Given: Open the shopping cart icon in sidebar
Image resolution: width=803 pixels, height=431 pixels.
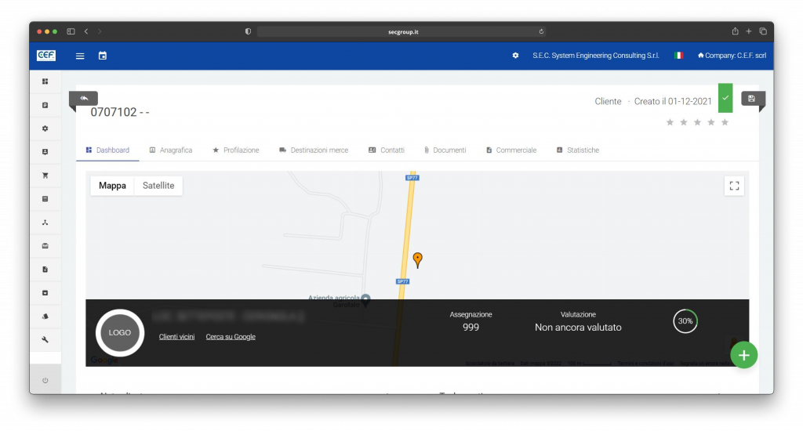Looking at the screenshot, I should [45, 176].
